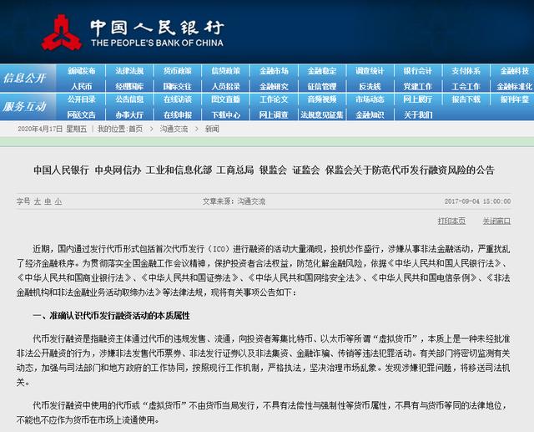Screen dimensions: 534x432
Task: Select 支付体系 in the top menu
Action: [x=466, y=71]
